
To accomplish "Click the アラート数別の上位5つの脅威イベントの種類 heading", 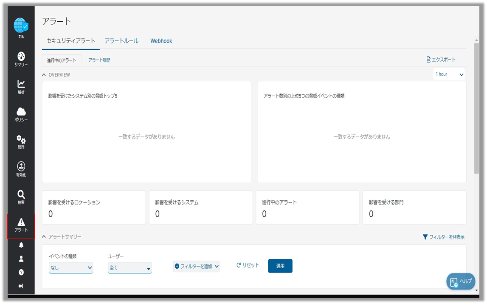I will pos(304,96).
